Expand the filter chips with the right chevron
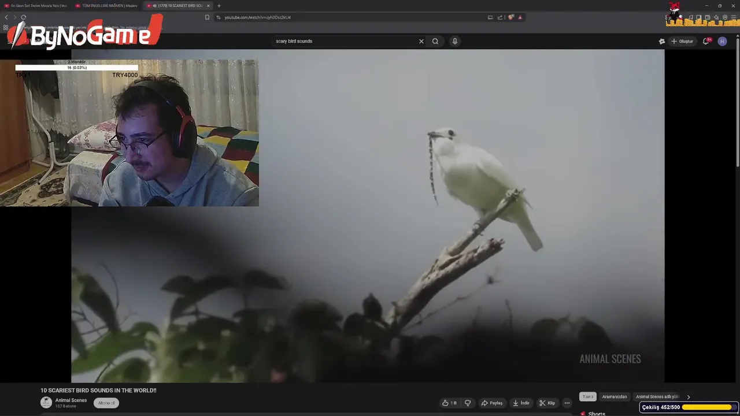This screenshot has width=740, height=416. [688, 397]
